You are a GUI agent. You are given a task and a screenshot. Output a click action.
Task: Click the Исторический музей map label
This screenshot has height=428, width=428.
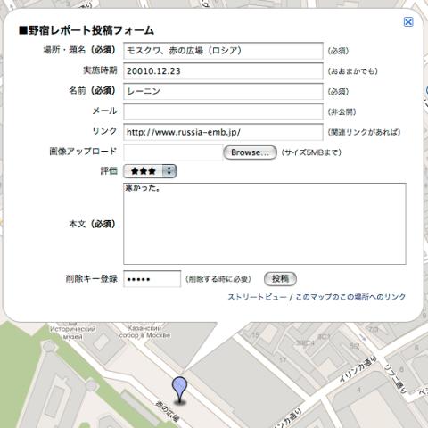pos(72,333)
